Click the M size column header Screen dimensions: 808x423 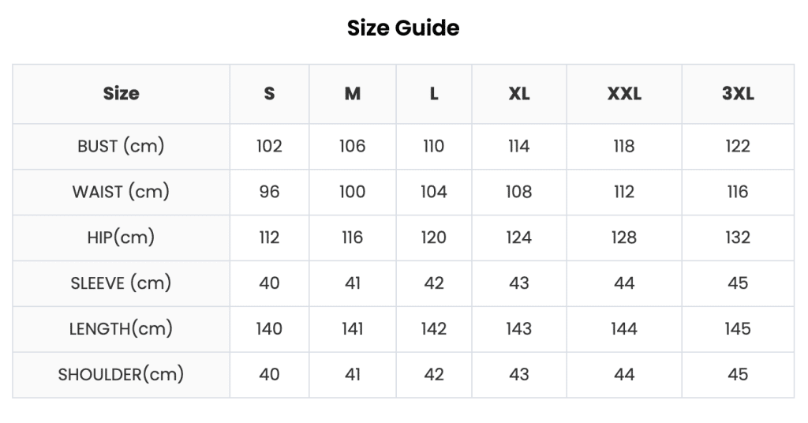[353, 94]
